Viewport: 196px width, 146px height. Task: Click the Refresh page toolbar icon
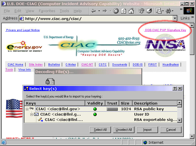click(123, 11)
